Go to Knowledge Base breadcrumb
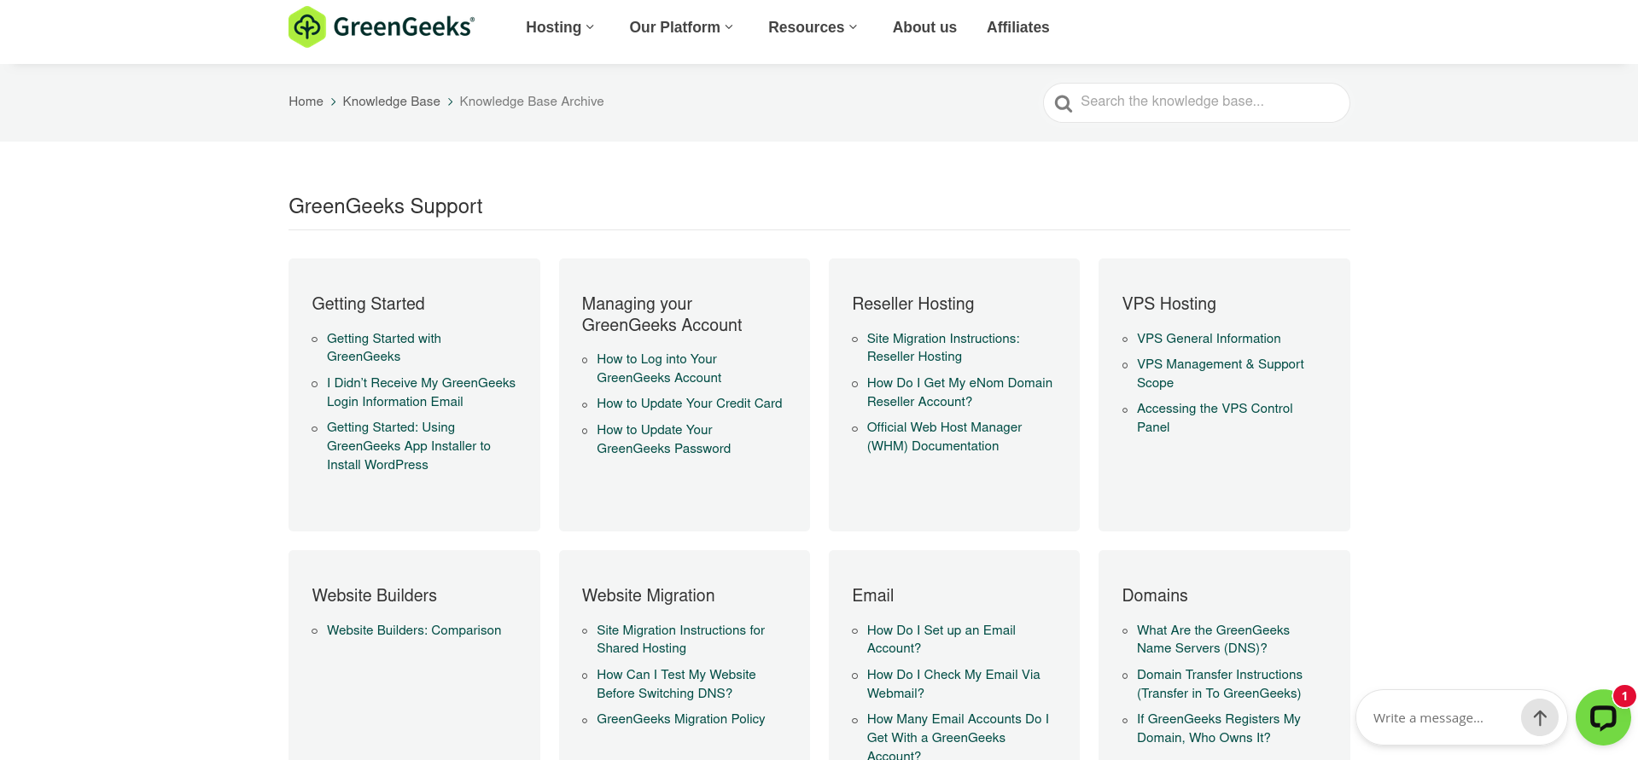Screen dimensions: 1638x760 391,102
